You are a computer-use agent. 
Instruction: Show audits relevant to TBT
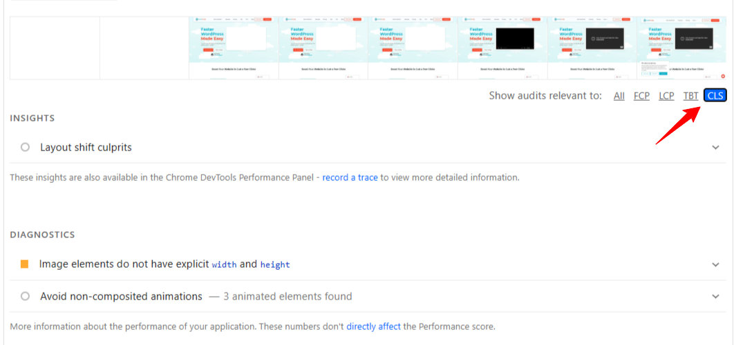click(690, 96)
